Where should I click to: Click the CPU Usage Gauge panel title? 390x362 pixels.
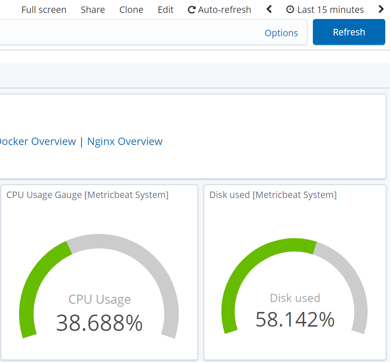tap(87, 195)
